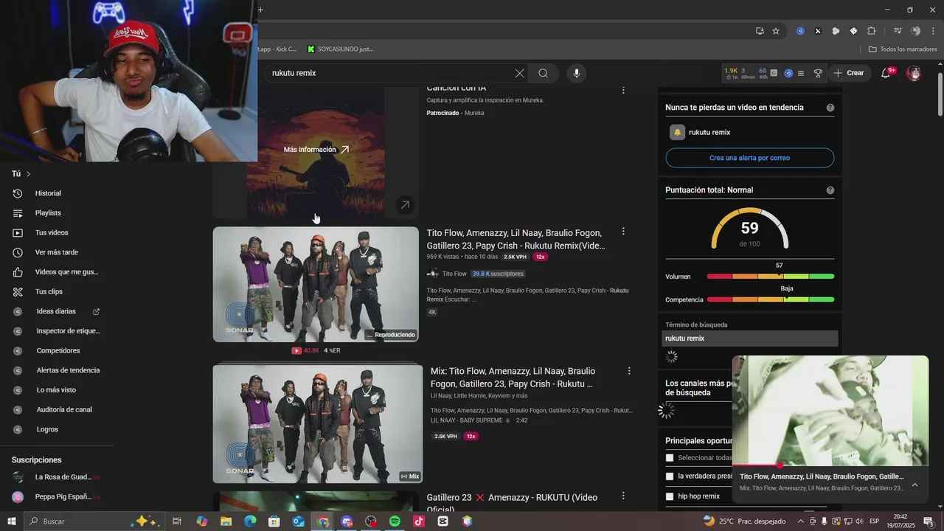Expand the mini player with the chevron

point(914,485)
